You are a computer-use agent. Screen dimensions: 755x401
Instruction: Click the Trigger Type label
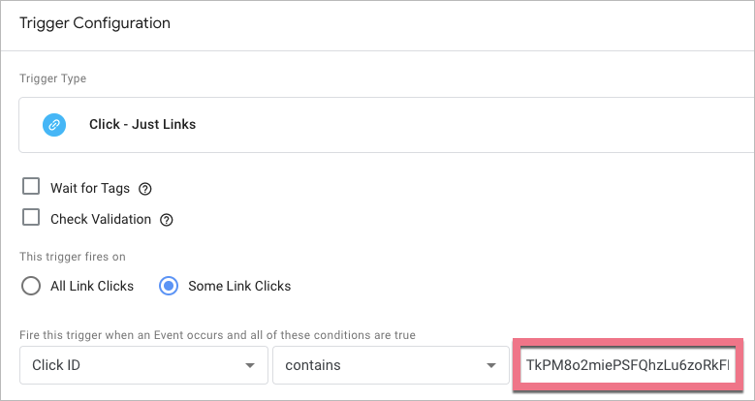[x=51, y=78]
